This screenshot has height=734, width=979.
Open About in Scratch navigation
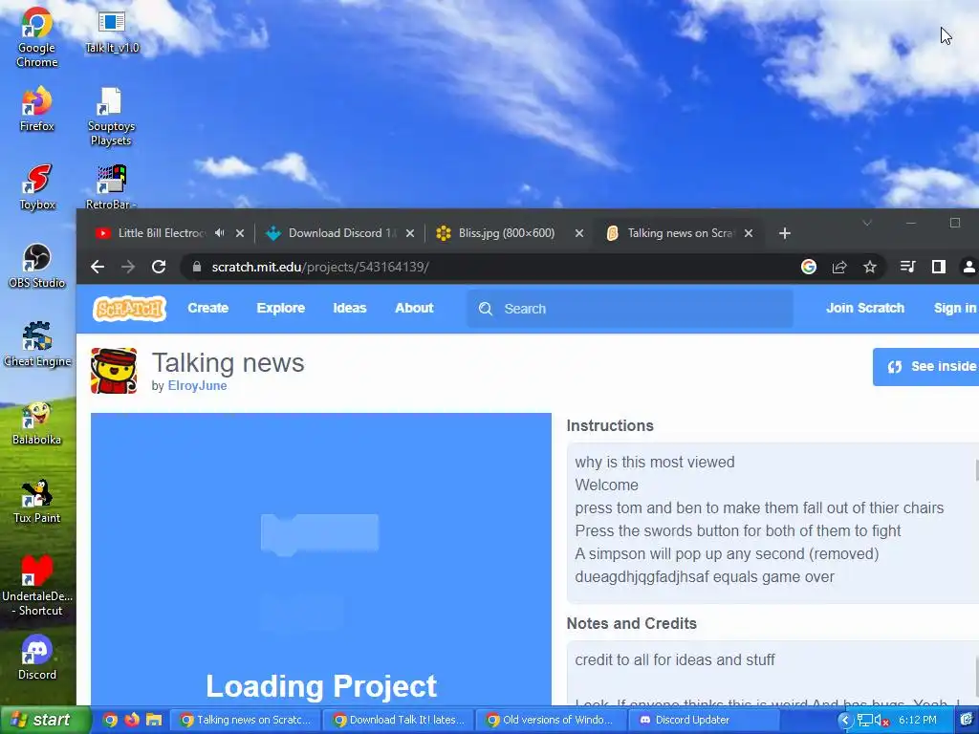pos(414,309)
